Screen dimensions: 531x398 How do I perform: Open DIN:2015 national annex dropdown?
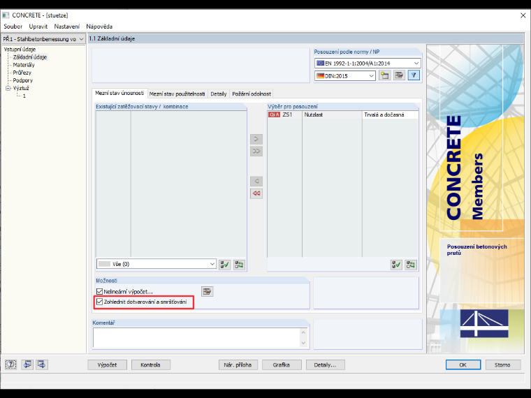(345, 76)
